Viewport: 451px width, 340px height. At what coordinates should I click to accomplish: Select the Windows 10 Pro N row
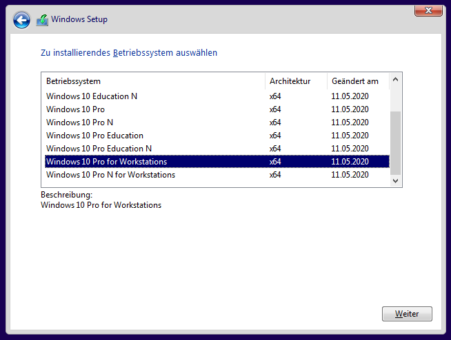(217, 123)
